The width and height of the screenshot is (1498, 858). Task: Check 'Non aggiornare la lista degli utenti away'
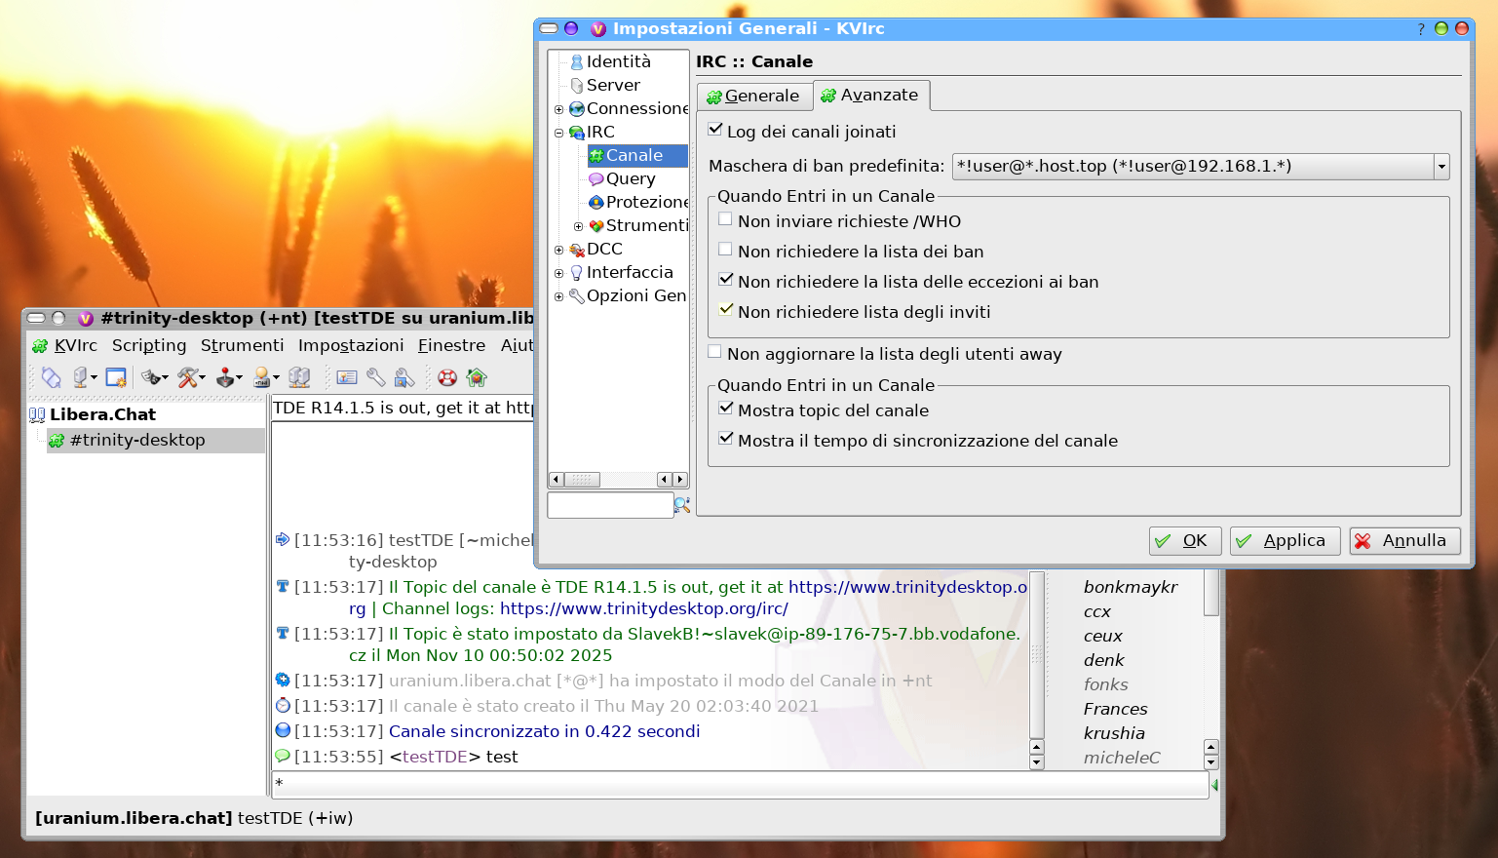point(715,352)
